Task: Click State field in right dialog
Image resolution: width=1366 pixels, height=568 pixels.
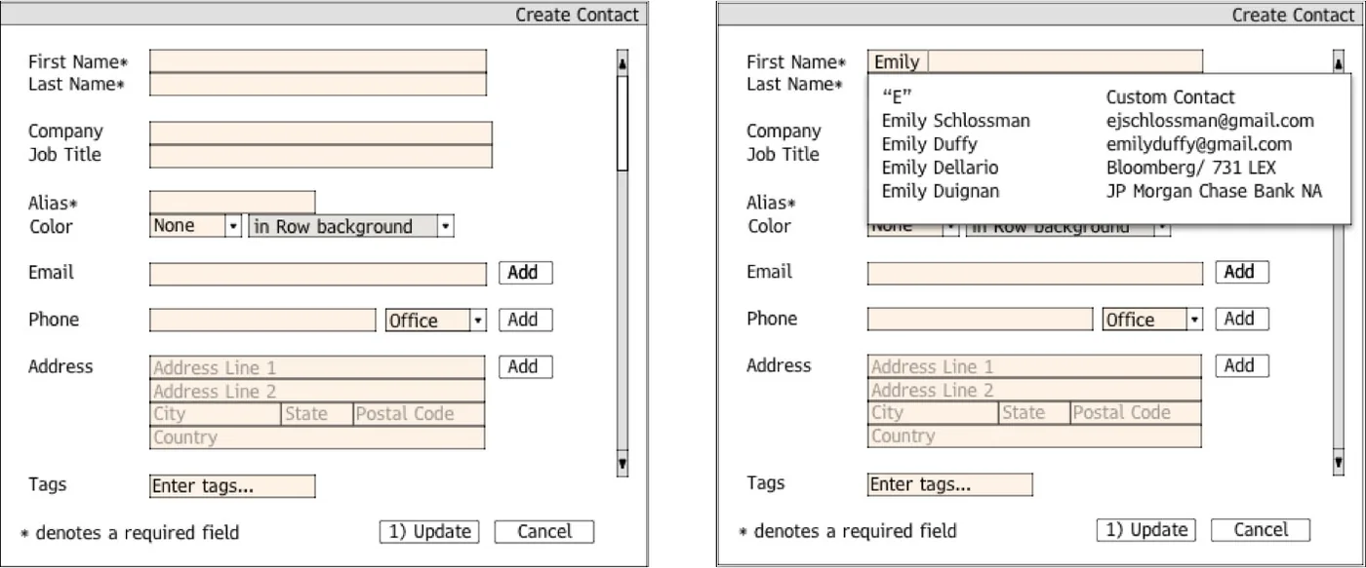Action: [1035, 413]
